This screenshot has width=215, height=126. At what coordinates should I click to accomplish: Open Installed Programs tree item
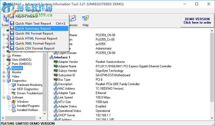(x=28, y=106)
